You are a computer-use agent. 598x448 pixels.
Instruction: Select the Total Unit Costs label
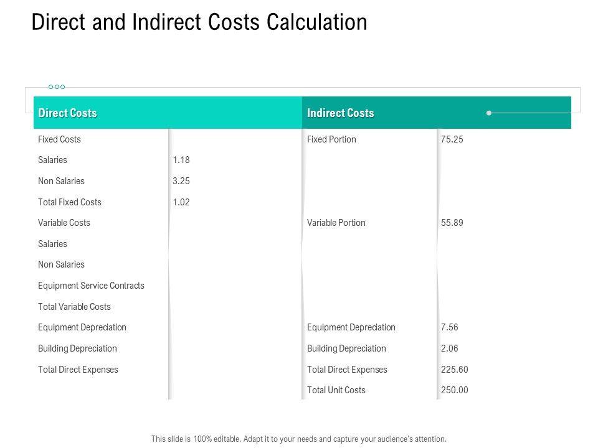pos(336,390)
